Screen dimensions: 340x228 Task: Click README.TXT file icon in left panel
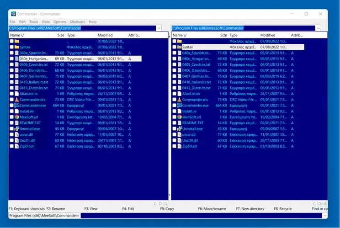17,123
